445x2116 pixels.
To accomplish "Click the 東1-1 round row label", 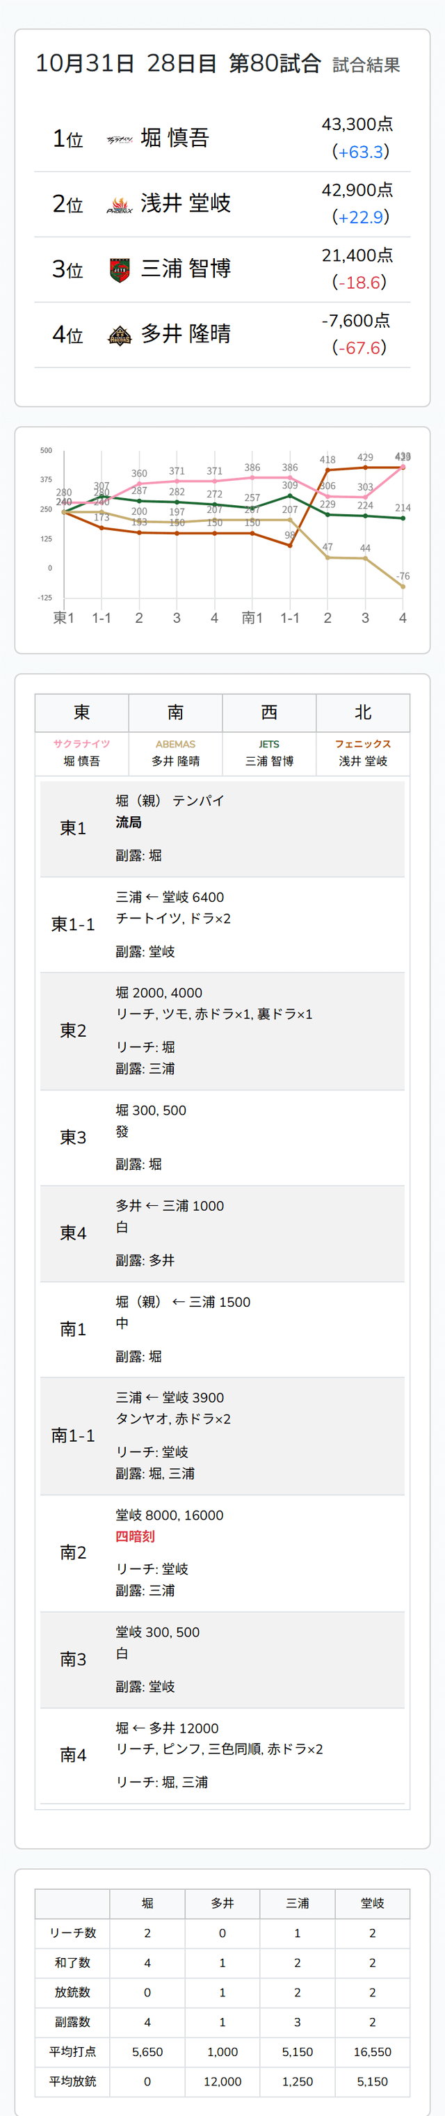I will [x=73, y=924].
